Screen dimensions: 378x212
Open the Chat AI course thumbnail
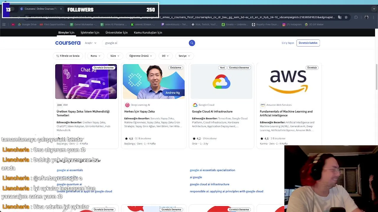86,82
